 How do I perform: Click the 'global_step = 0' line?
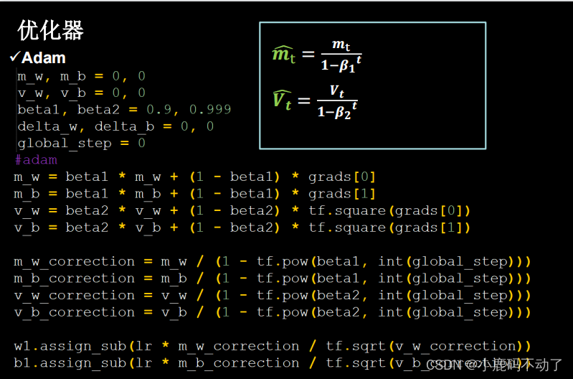pos(81,143)
